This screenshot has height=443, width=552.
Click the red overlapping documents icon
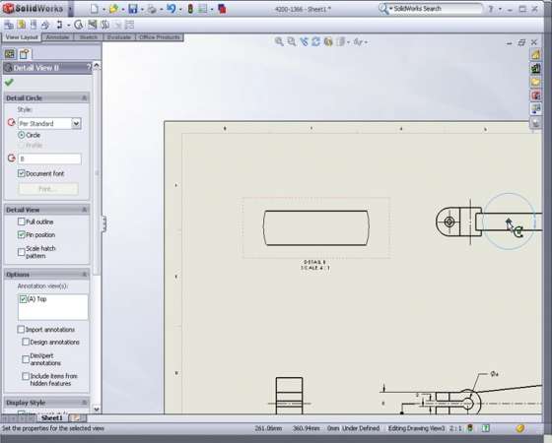[x=222, y=9]
